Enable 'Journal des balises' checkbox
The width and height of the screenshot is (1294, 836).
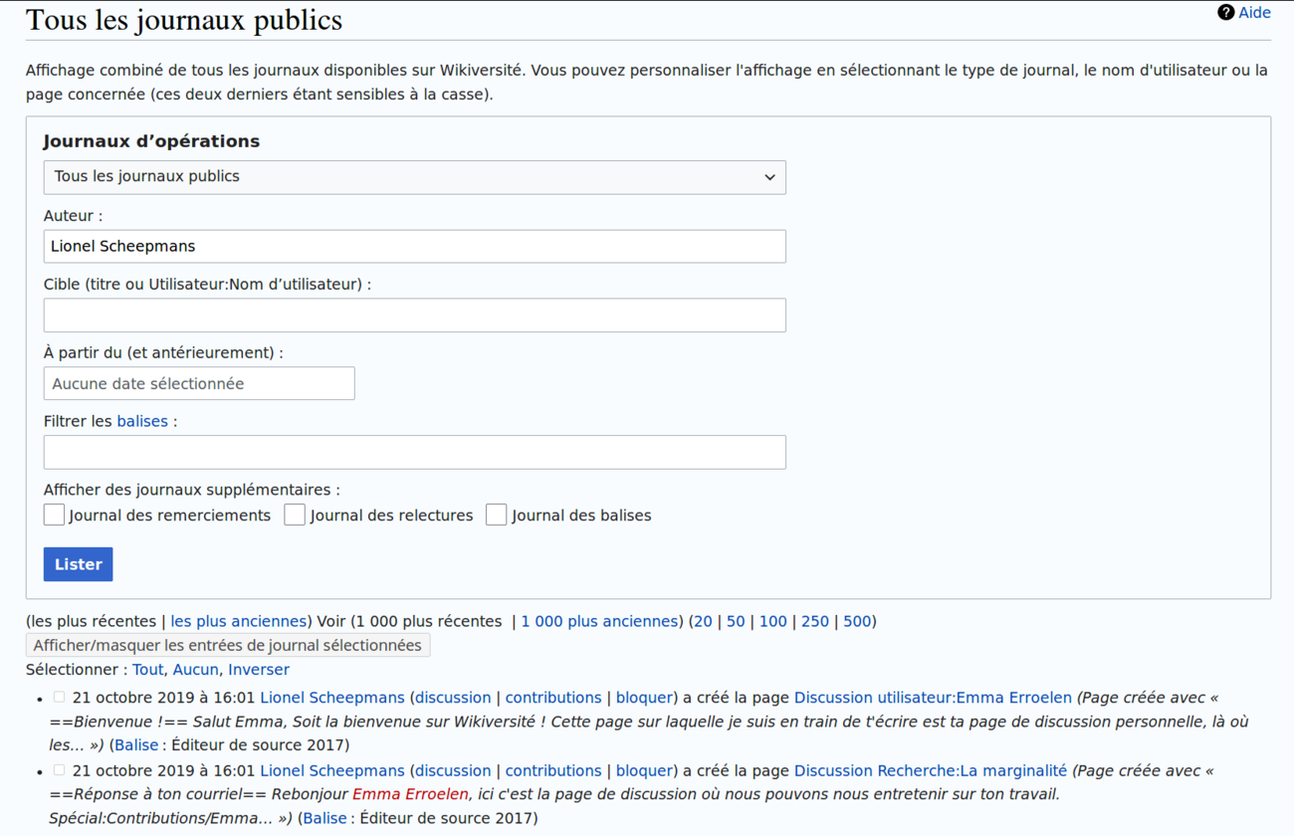tap(496, 515)
